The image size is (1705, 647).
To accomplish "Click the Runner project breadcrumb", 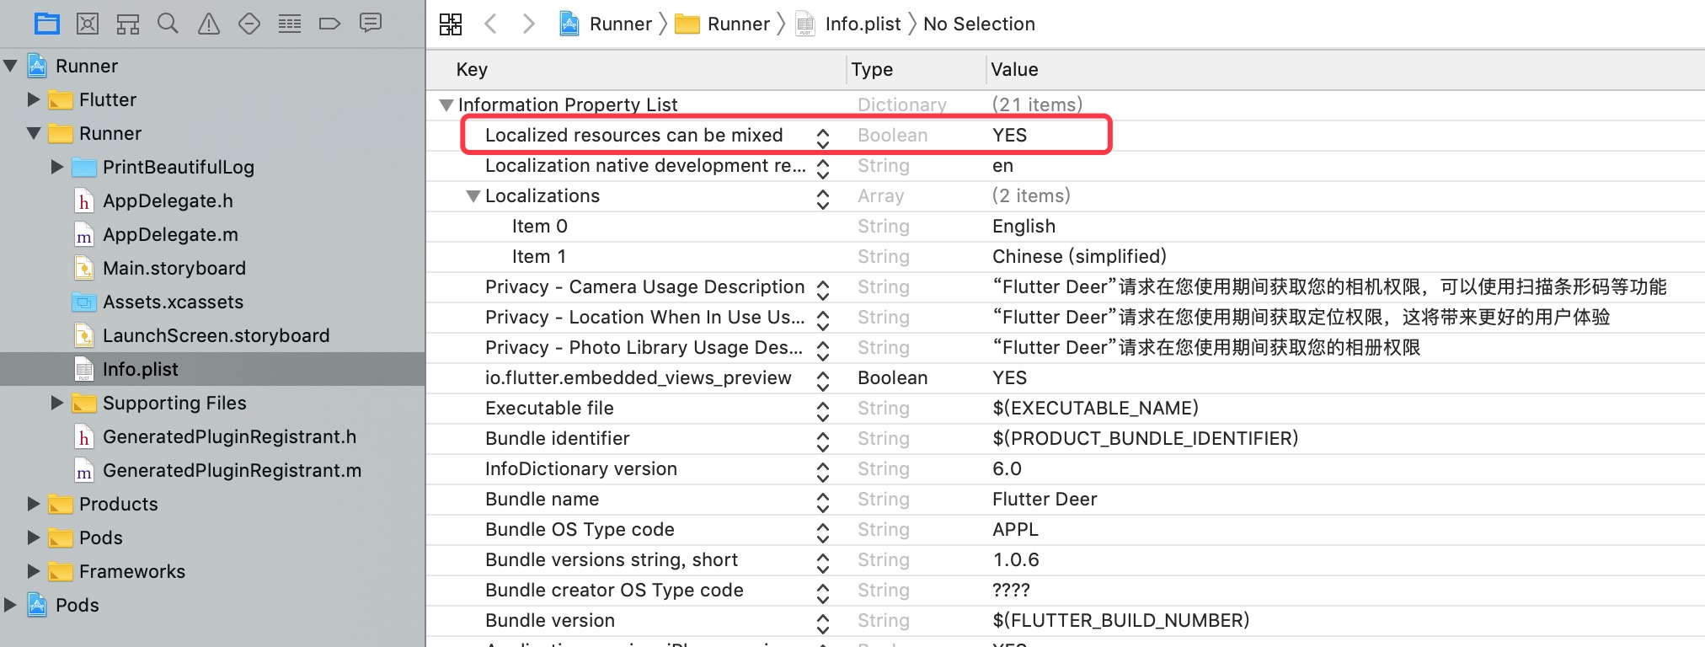I will tap(606, 24).
